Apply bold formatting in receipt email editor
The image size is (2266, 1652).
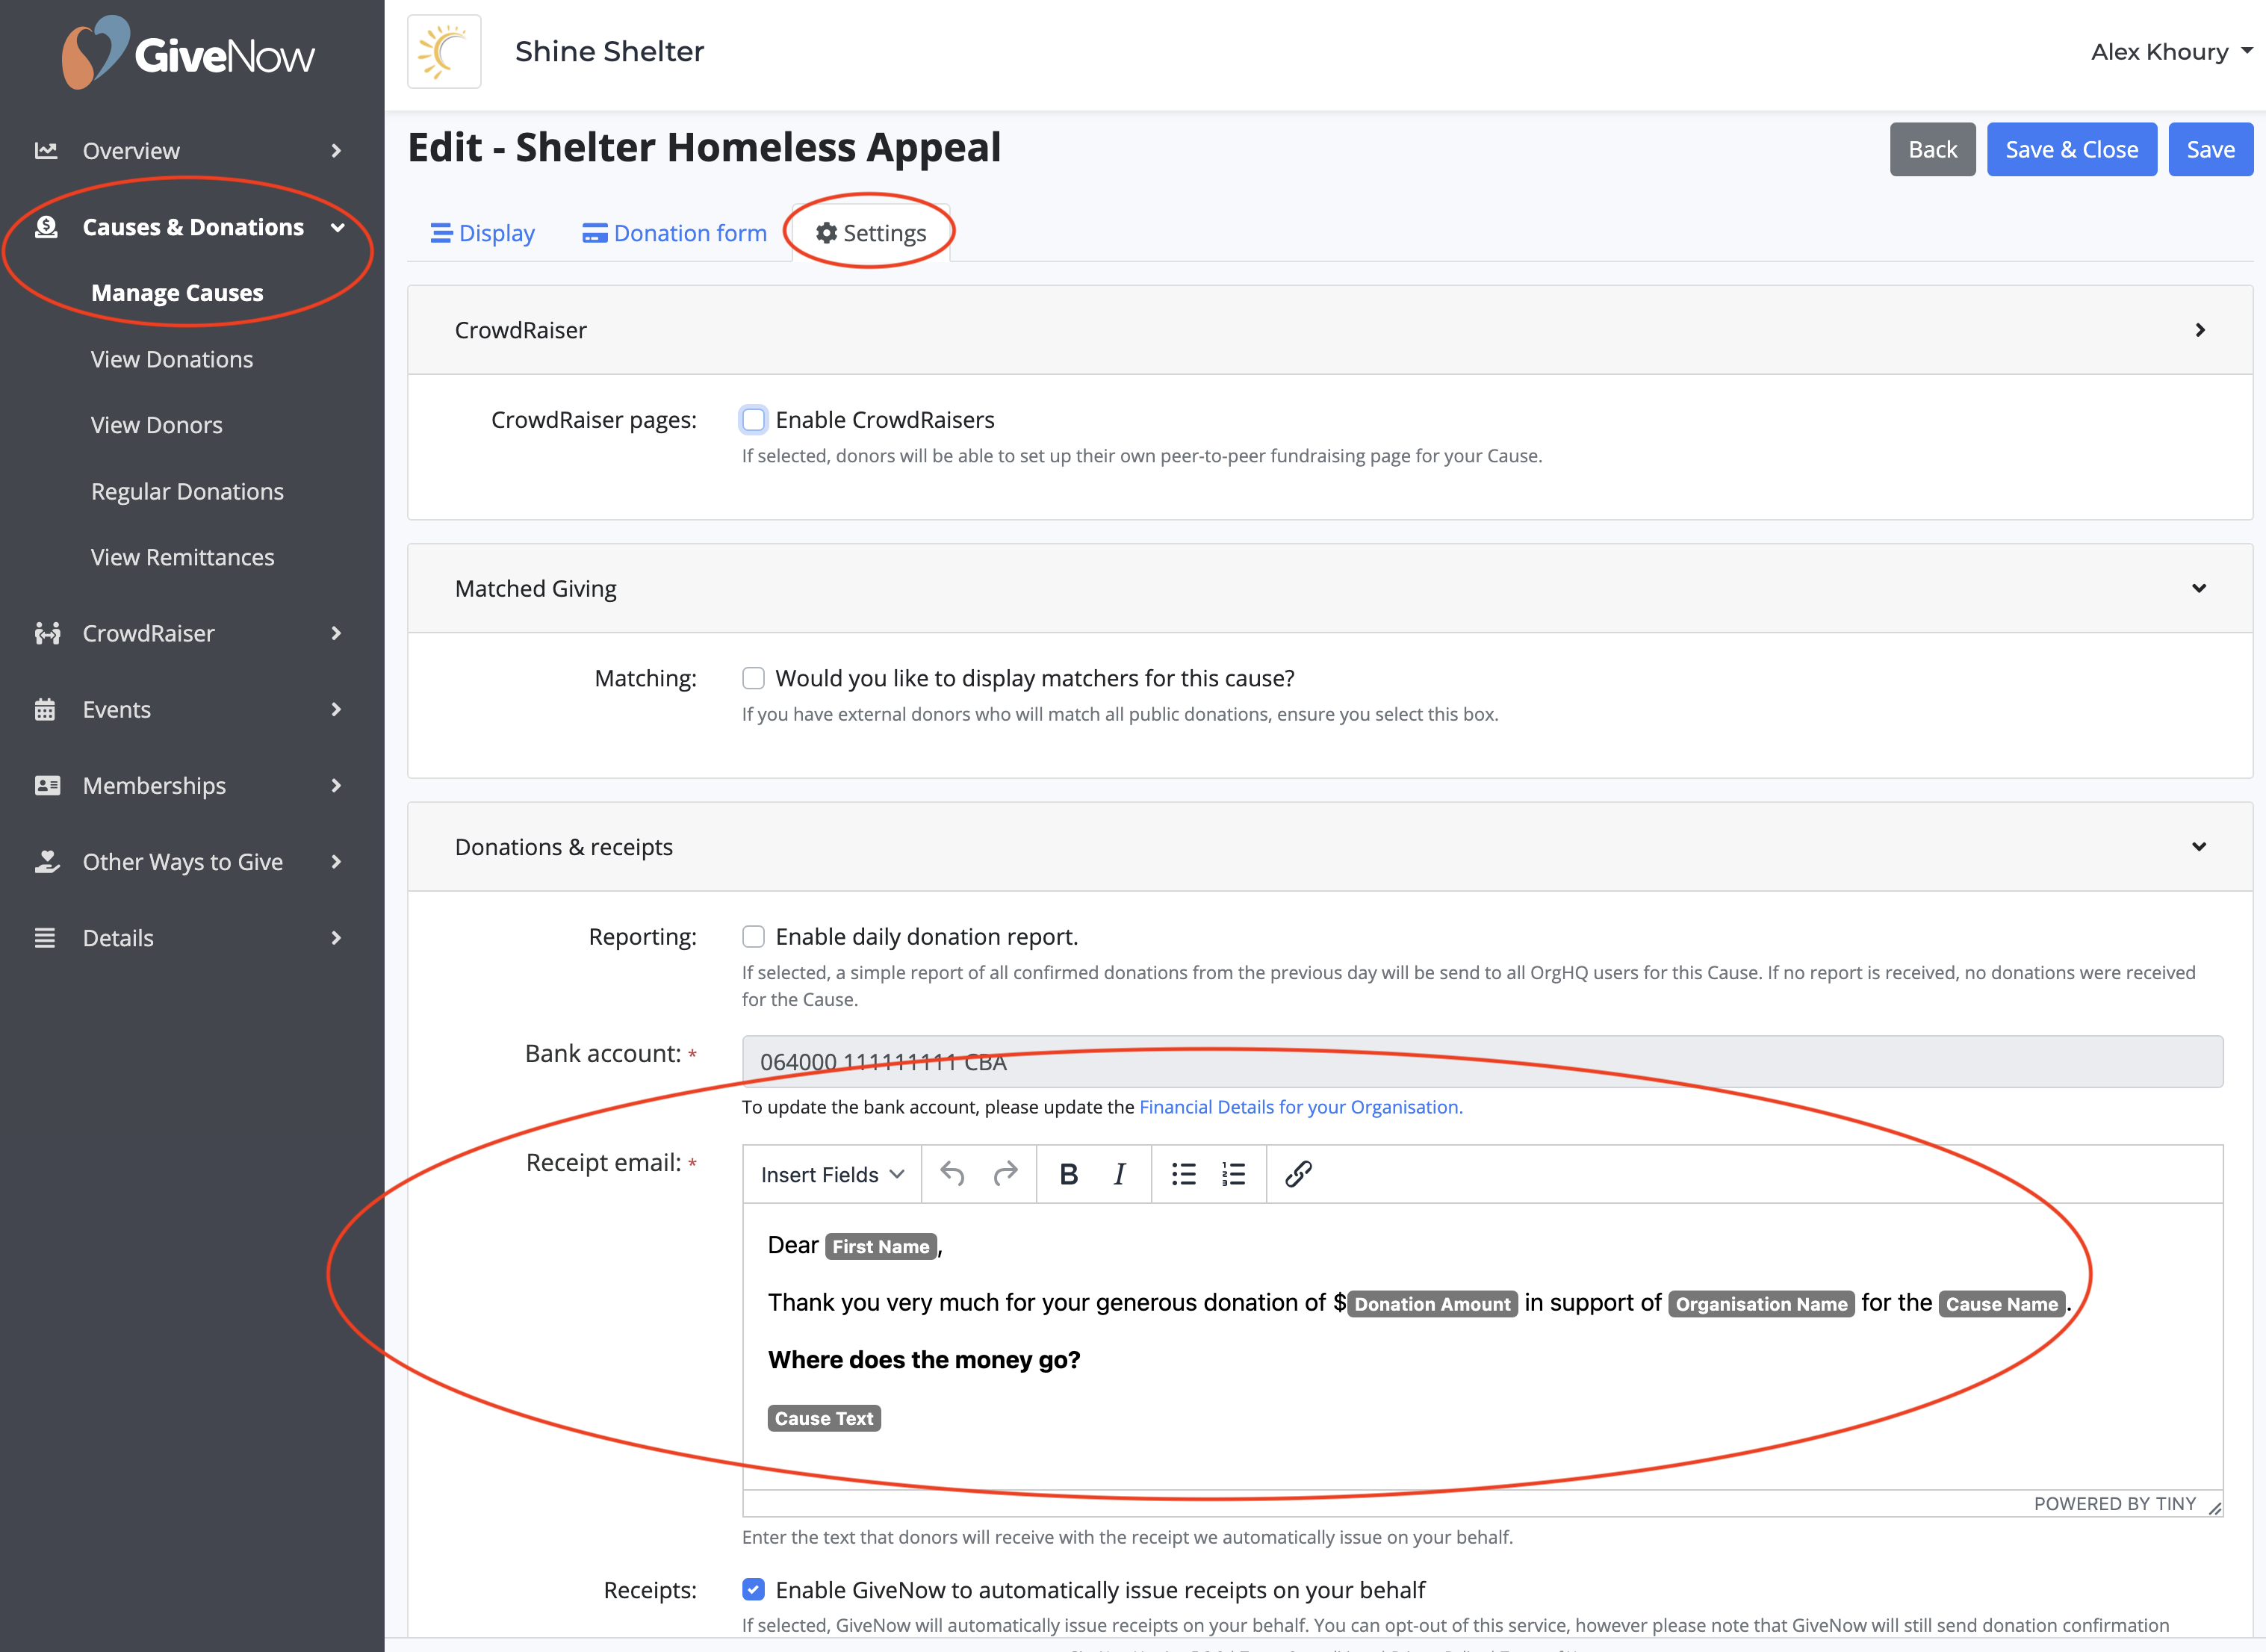click(1069, 1174)
